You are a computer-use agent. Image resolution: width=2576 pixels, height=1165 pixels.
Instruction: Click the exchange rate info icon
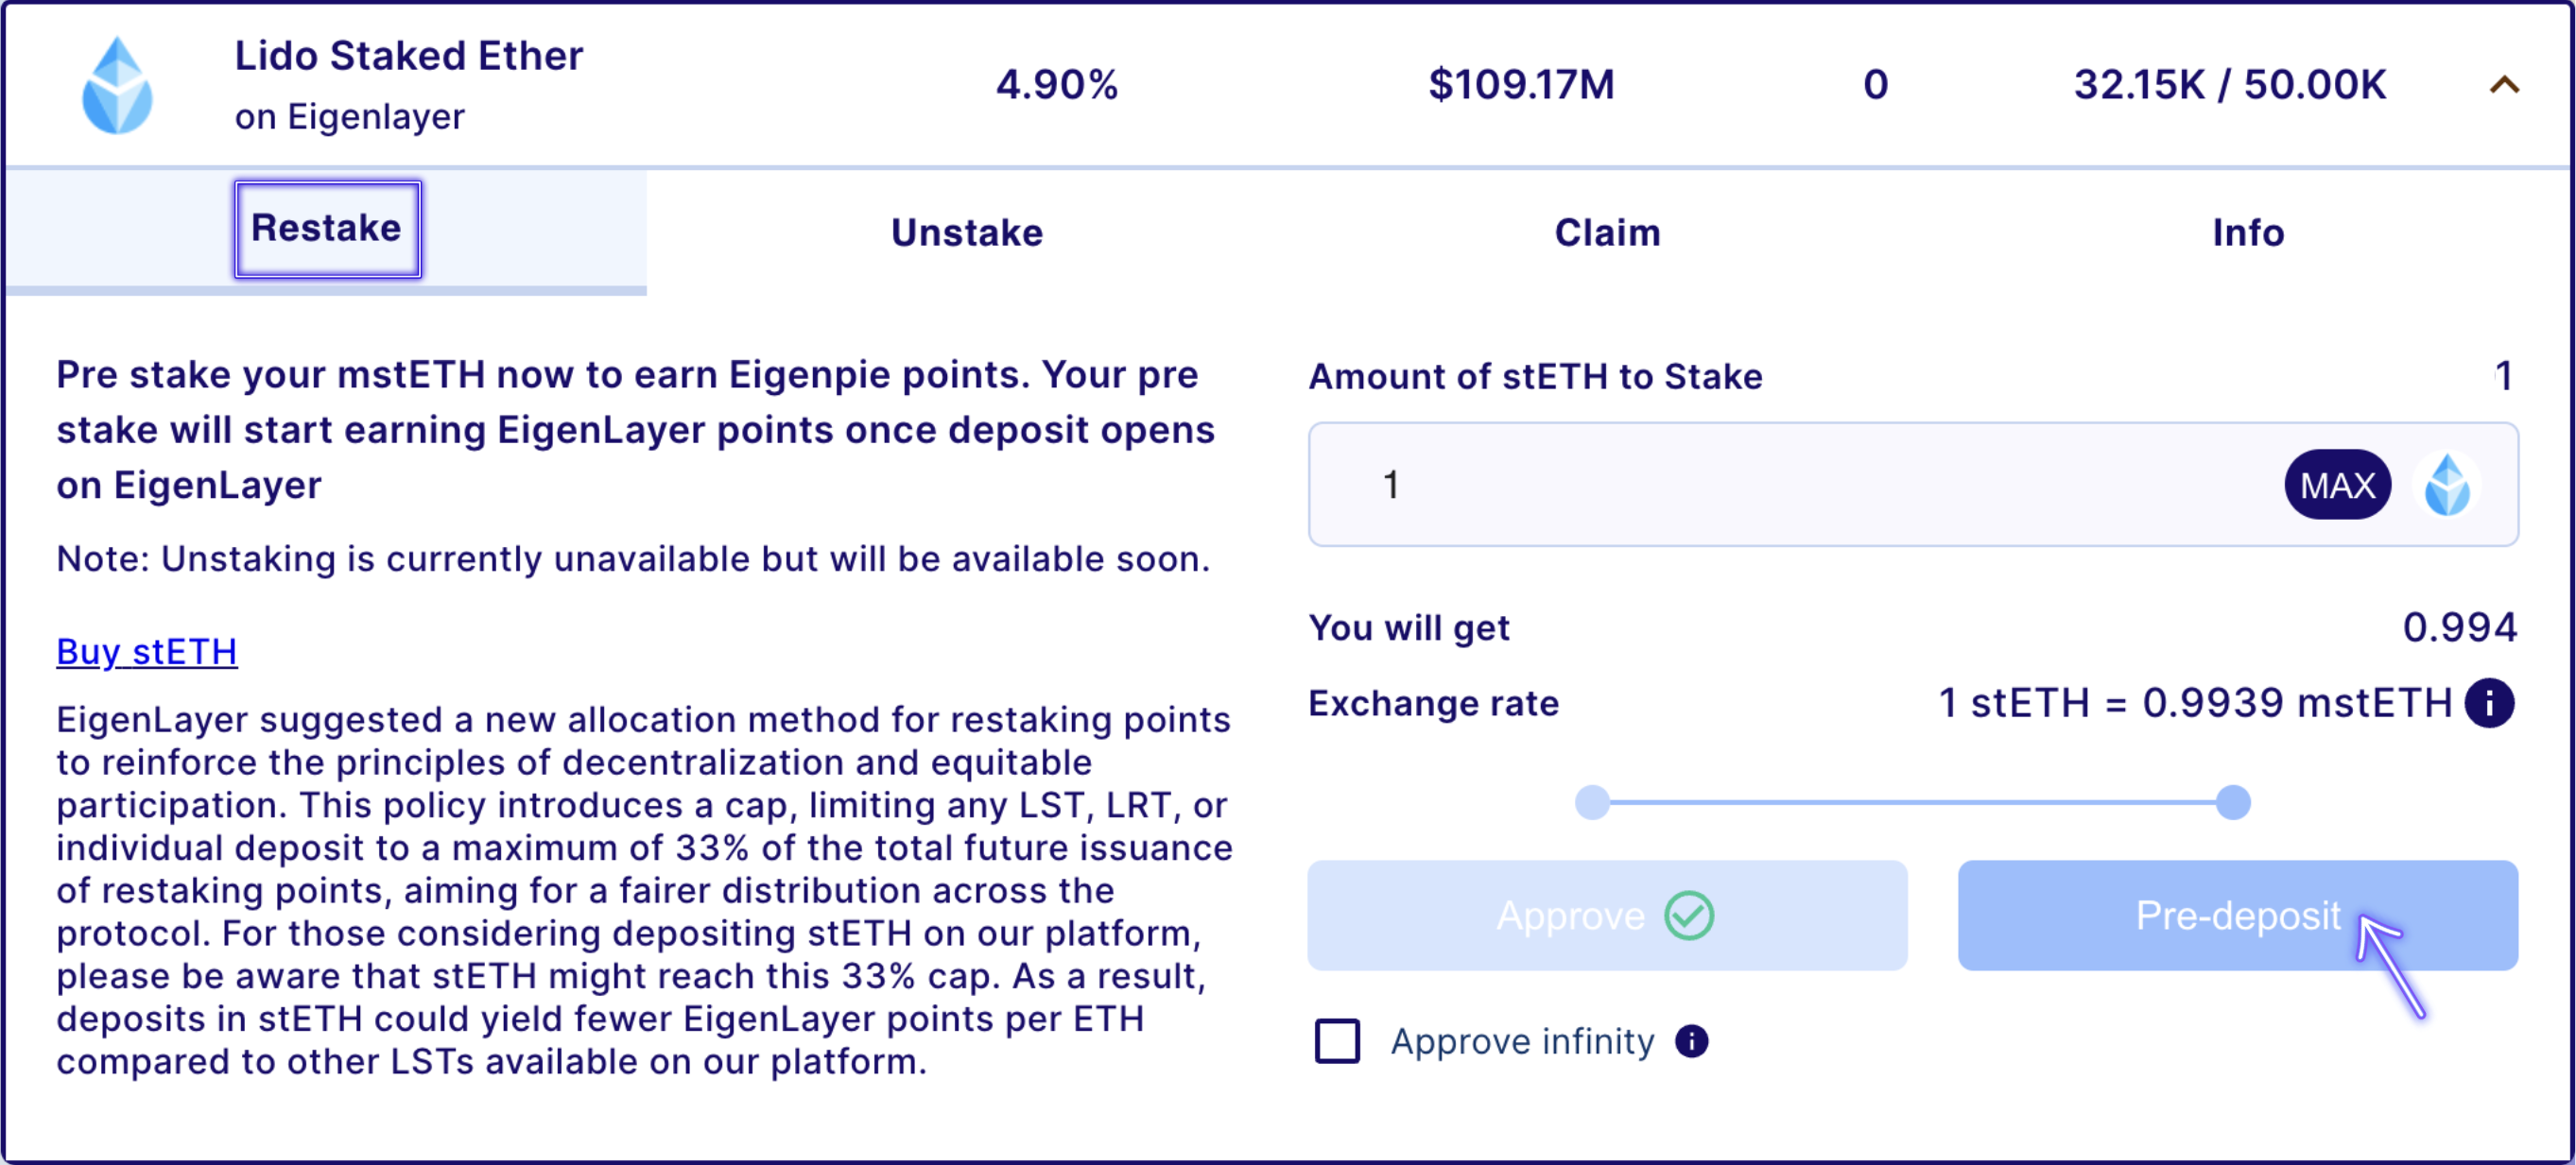click(x=2489, y=703)
